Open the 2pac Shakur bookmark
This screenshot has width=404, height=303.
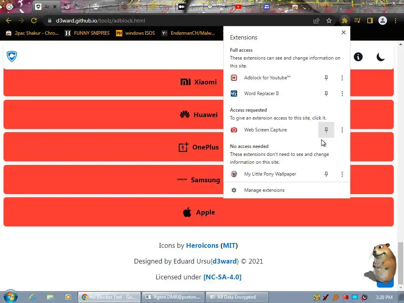pyautogui.click(x=32, y=33)
